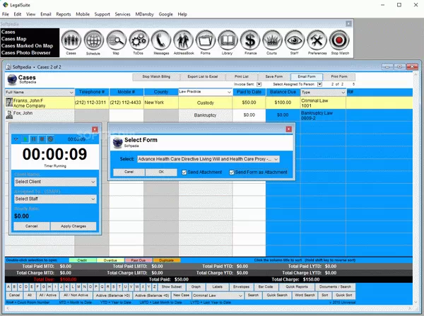Open the Schedule calendar icon
The height and width of the screenshot is (316, 424).
point(94,41)
